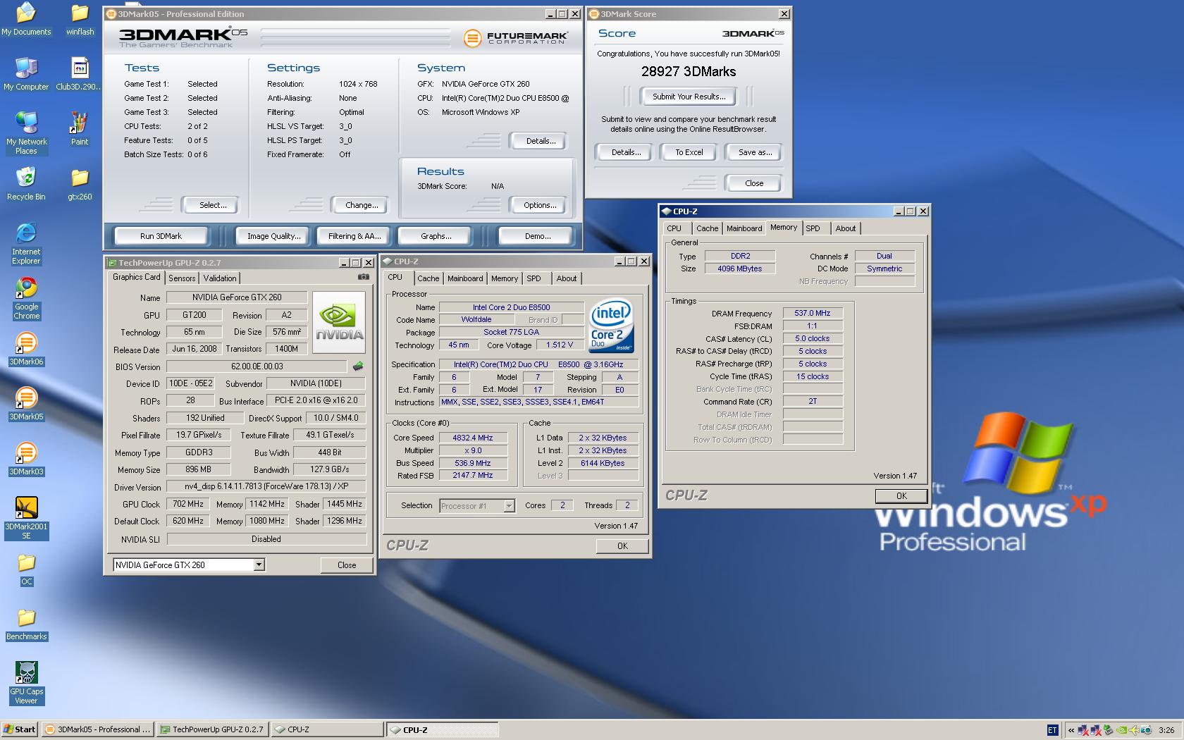Launch the 3DMark03 shortcut

26,459
